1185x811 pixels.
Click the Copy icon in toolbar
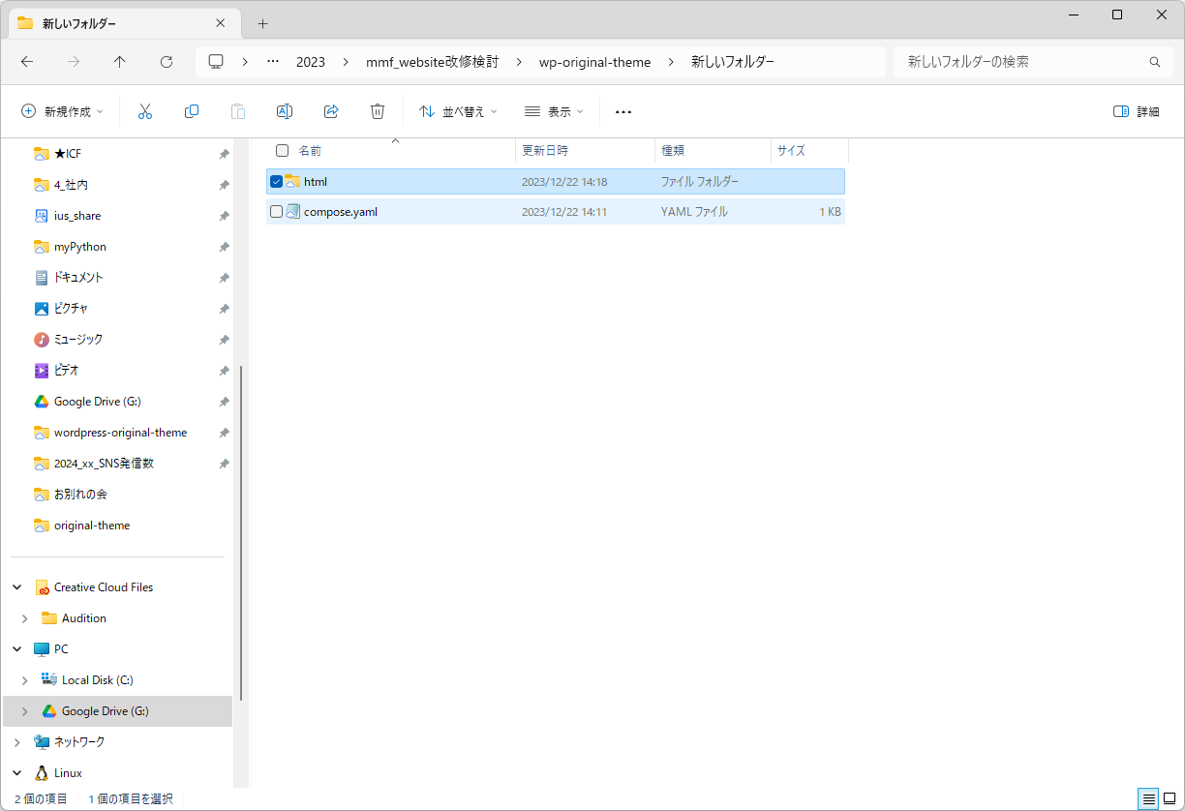click(x=192, y=111)
